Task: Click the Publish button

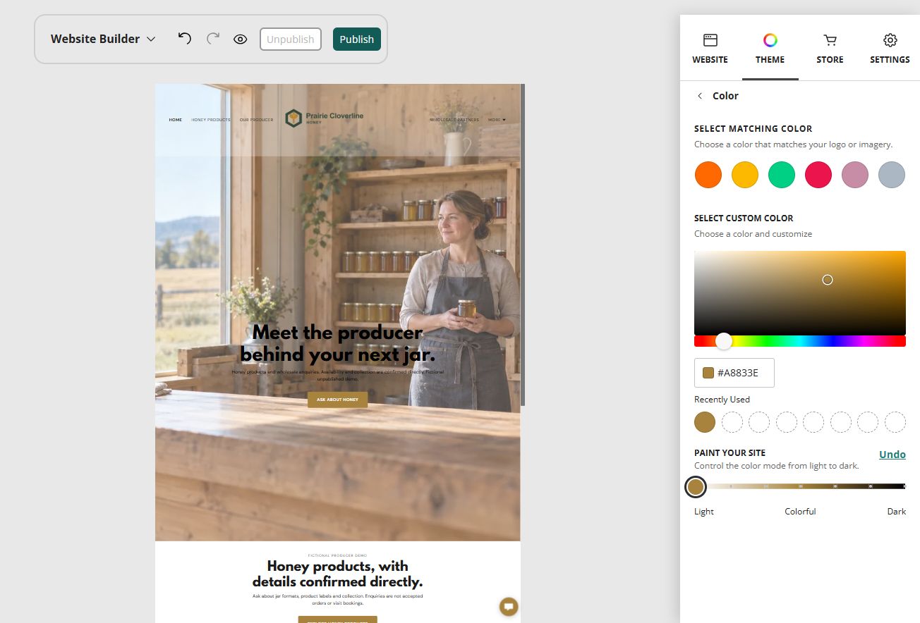Action: tap(357, 39)
